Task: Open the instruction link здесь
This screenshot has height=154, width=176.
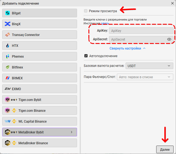Action: (x=105, y=23)
